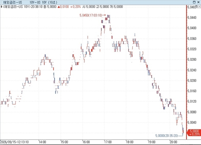
Task: Click the 5.0200 price axis label
Action: click(192, 81)
